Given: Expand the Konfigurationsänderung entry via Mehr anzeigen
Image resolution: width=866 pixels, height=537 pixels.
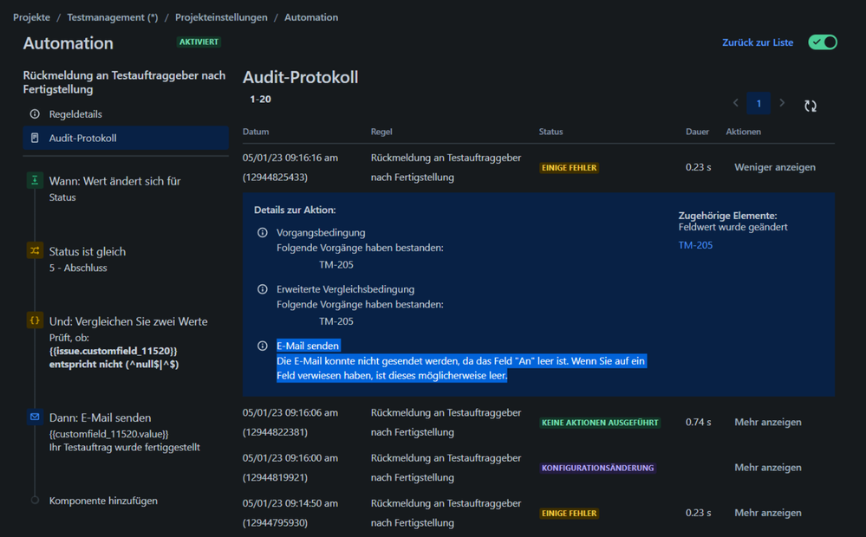Looking at the screenshot, I should click(767, 467).
